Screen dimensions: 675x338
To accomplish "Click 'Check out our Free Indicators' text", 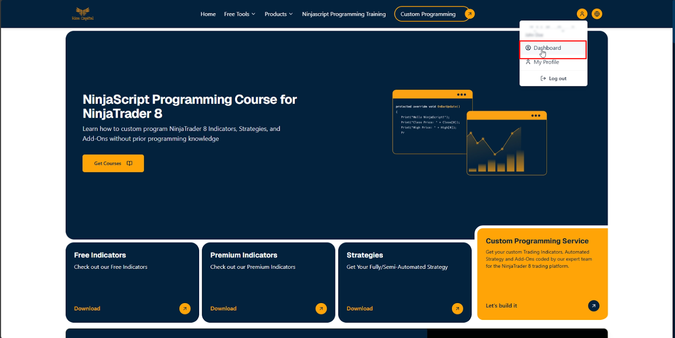I will point(111,267).
